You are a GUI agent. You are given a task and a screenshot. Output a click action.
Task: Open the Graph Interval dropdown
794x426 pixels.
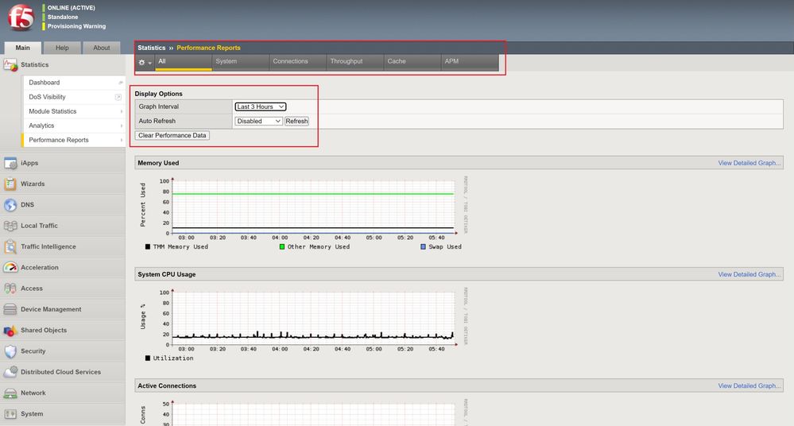(x=260, y=106)
